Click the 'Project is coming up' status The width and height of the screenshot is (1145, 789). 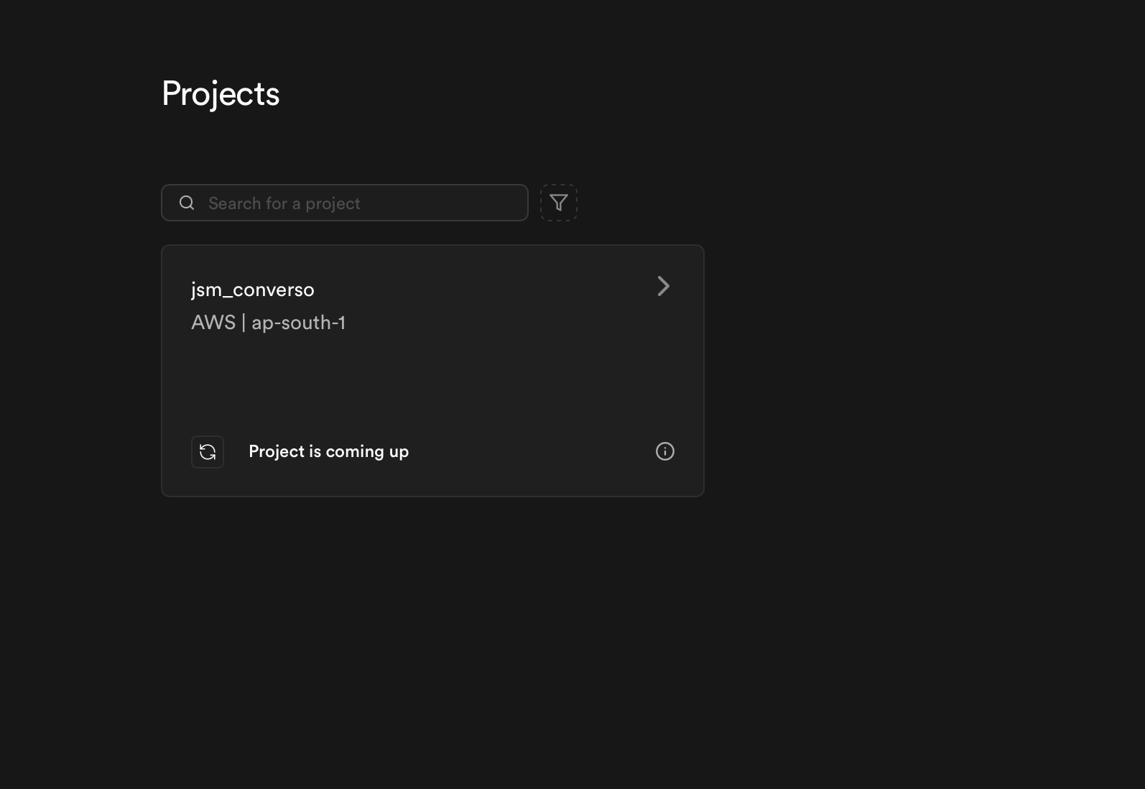tap(328, 451)
